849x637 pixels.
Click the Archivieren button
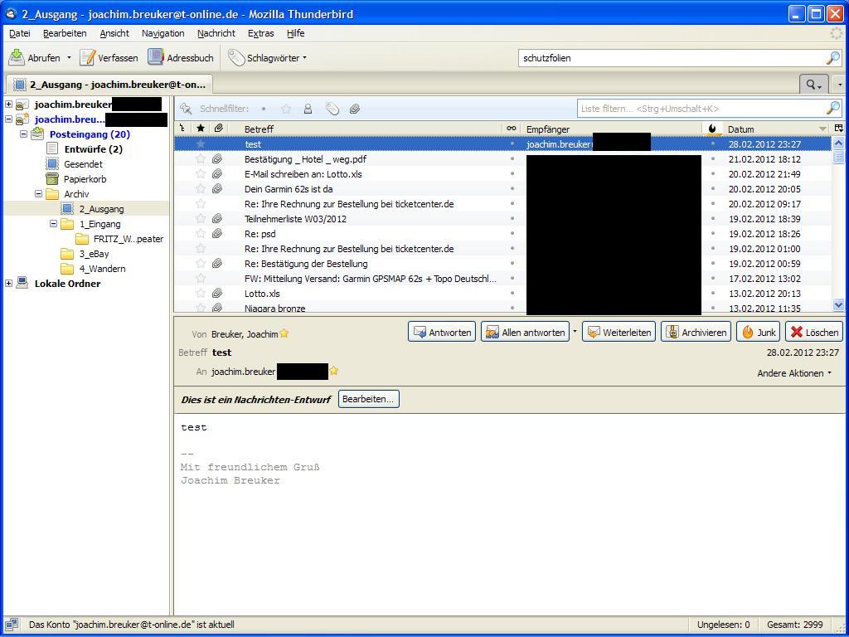tap(696, 332)
